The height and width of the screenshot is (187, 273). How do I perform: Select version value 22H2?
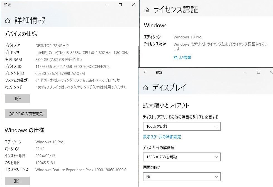[x=40, y=149]
